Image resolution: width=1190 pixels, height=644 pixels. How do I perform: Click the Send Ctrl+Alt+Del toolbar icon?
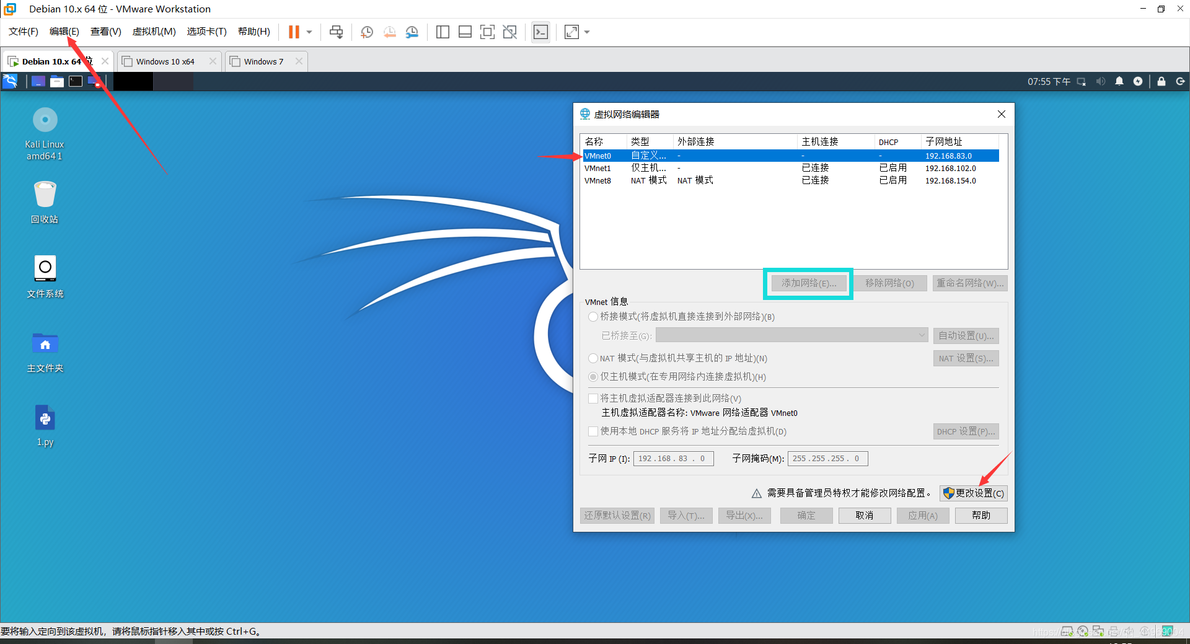click(336, 32)
